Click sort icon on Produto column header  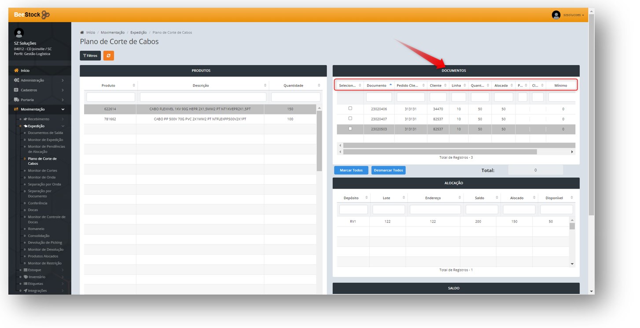(x=134, y=85)
